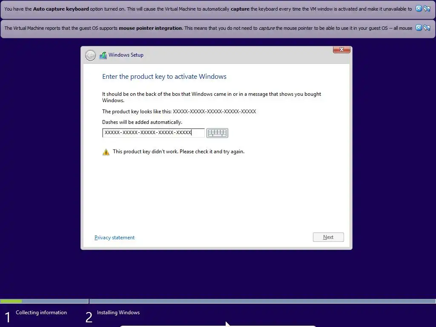436x327 pixels.
Task: Click the green installation progress bar
Action: coord(11,301)
